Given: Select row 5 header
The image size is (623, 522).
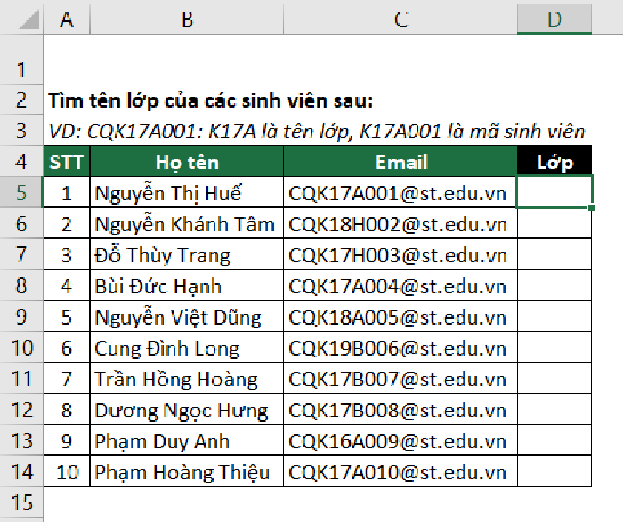Looking at the screenshot, I should click(21, 192).
